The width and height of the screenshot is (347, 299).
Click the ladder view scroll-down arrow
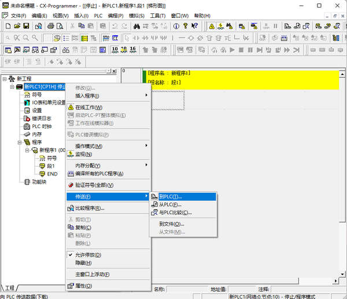click(342, 274)
